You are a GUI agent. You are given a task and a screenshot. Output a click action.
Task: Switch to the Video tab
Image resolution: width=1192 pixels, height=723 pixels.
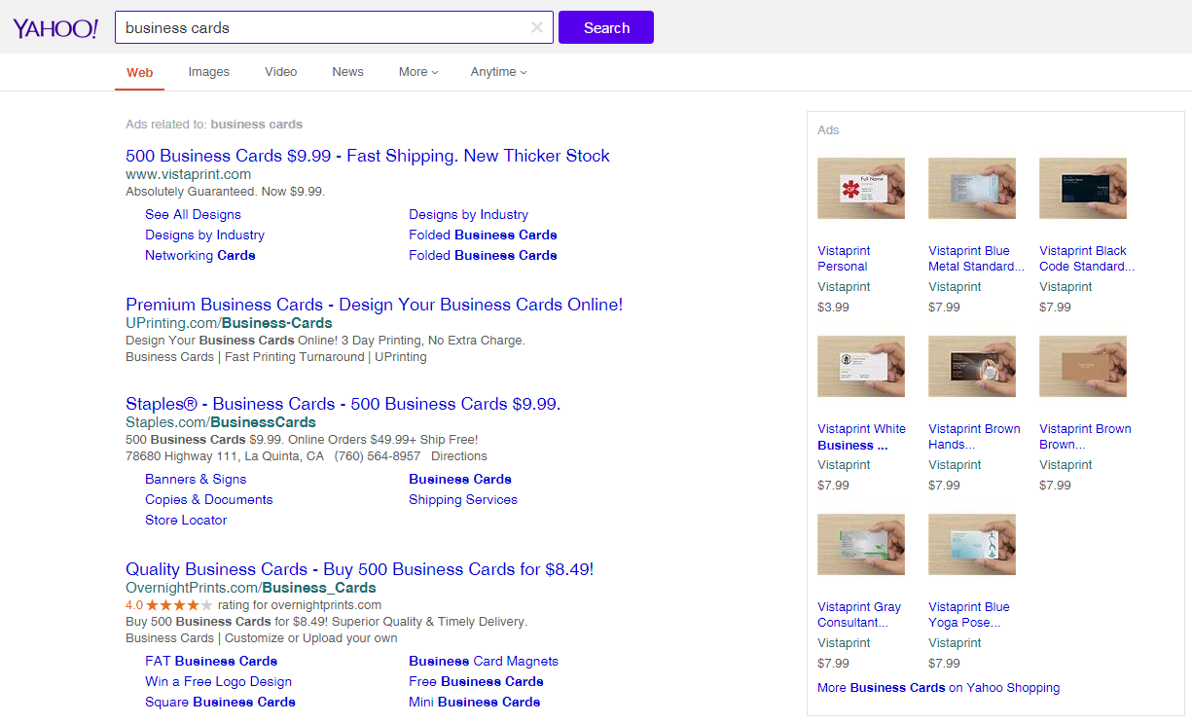(280, 72)
